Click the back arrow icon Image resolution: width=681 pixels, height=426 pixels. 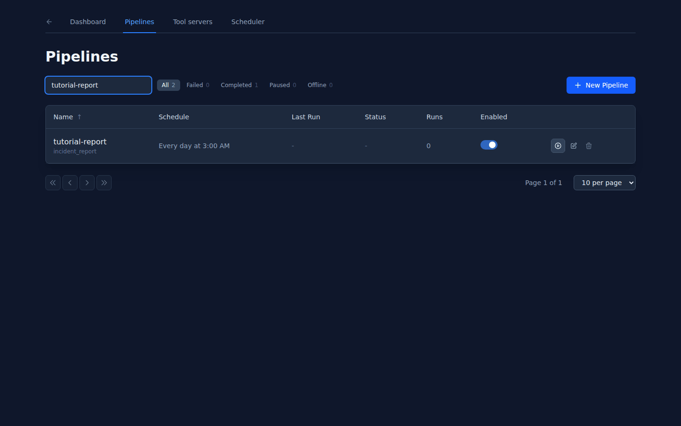(x=49, y=22)
